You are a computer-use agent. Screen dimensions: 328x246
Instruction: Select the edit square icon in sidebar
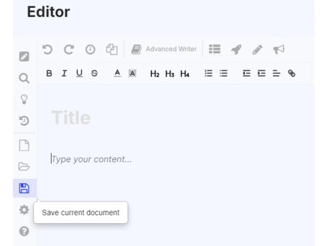click(x=24, y=56)
